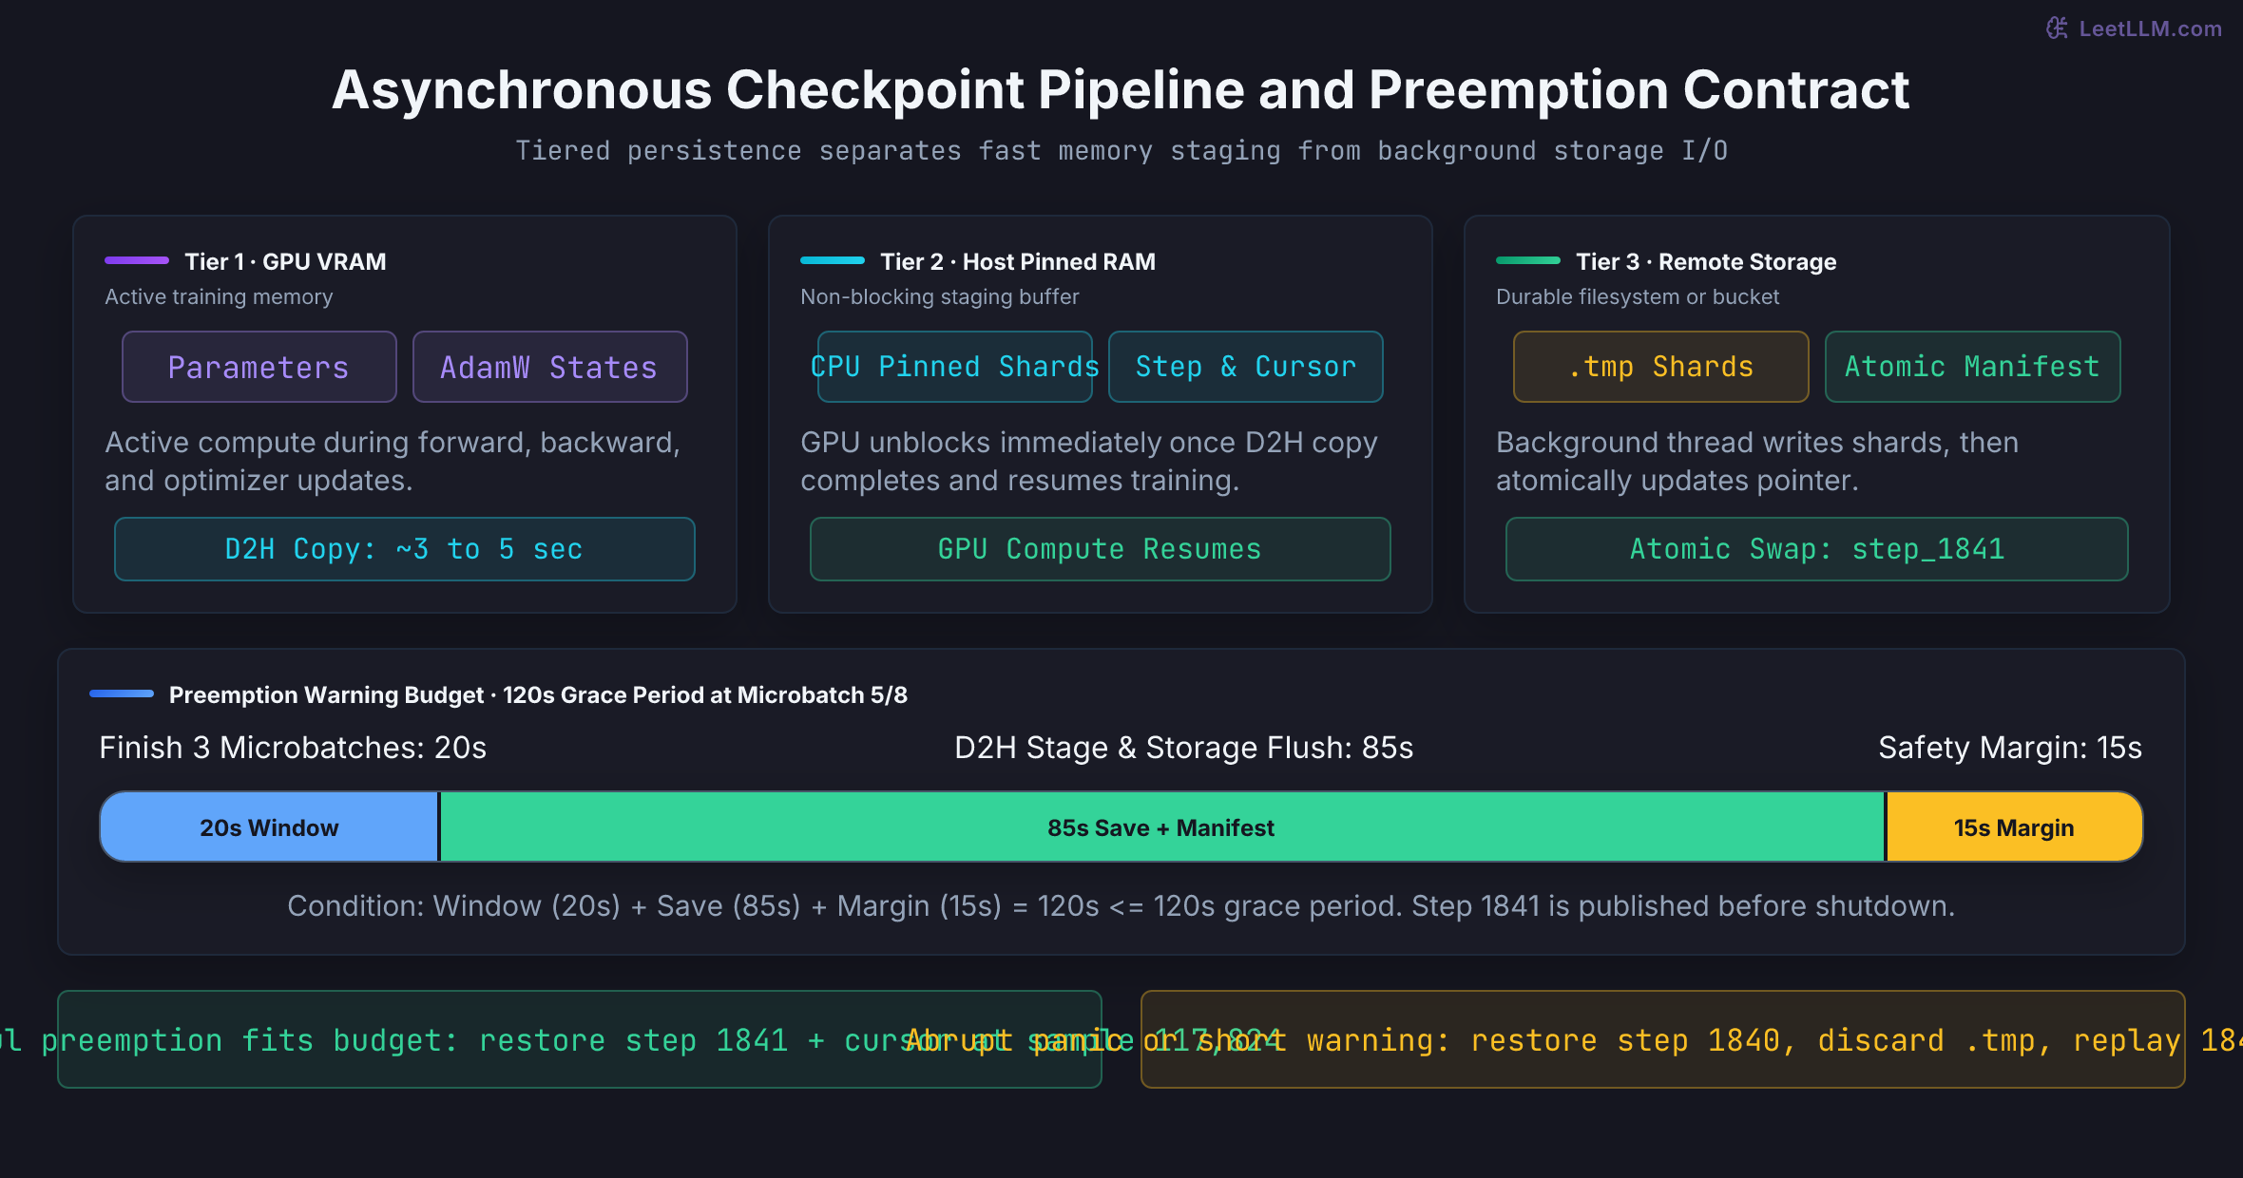The height and width of the screenshot is (1178, 2243).
Task: Click the 'Active training memory' subtitle
Action: pyautogui.click(x=219, y=297)
